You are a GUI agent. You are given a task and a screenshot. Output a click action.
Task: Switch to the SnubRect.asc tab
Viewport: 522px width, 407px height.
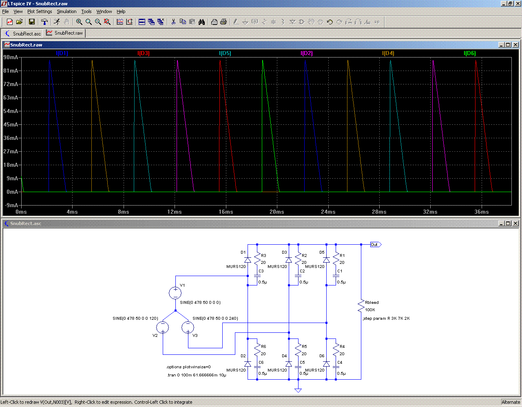click(x=23, y=33)
